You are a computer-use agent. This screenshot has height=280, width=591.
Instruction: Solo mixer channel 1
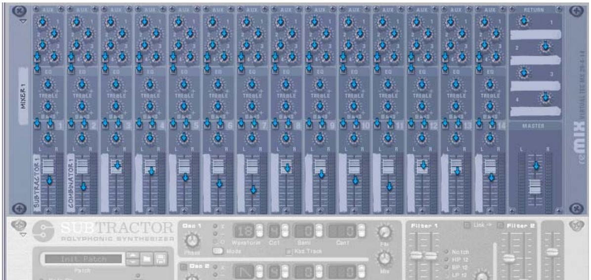pyautogui.click(x=50, y=125)
